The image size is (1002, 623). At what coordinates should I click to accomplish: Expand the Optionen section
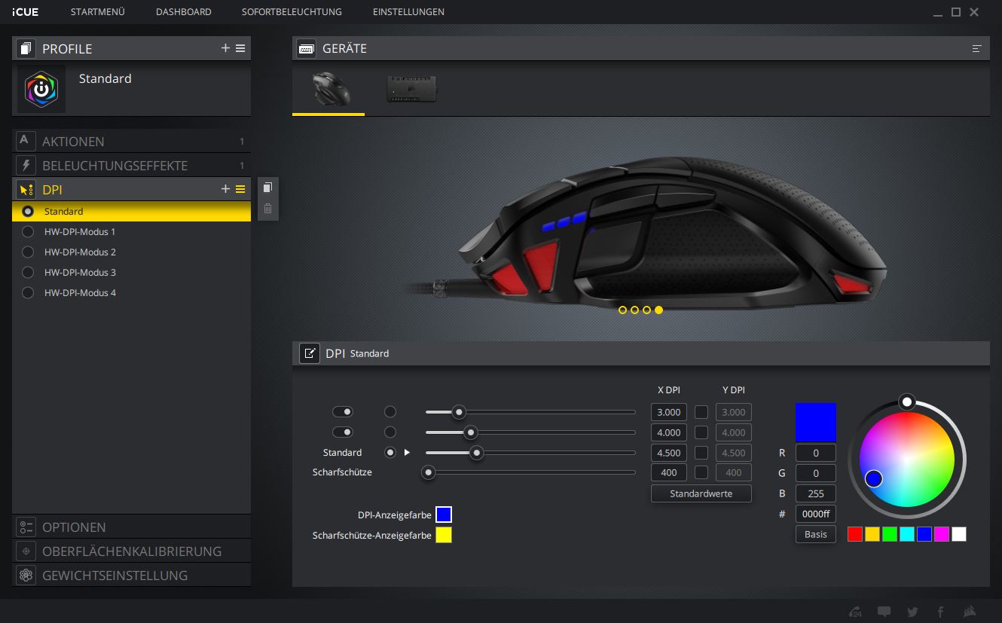click(x=131, y=527)
